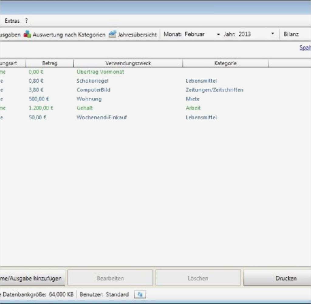Image resolution: width=311 pixels, height=304 pixels.
Task: Click the 1.200,00 € amount cell
Action: pos(41,108)
